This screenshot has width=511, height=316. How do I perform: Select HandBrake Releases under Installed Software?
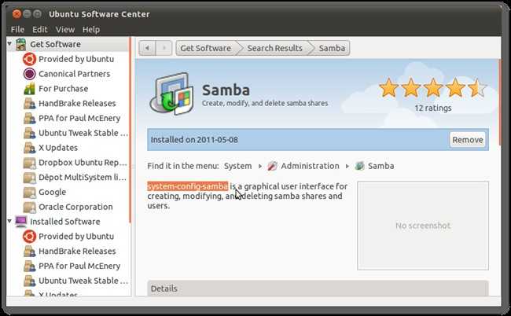[77, 252]
